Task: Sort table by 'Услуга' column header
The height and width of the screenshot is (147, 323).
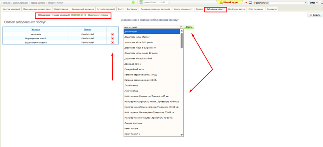Action: click(36, 29)
